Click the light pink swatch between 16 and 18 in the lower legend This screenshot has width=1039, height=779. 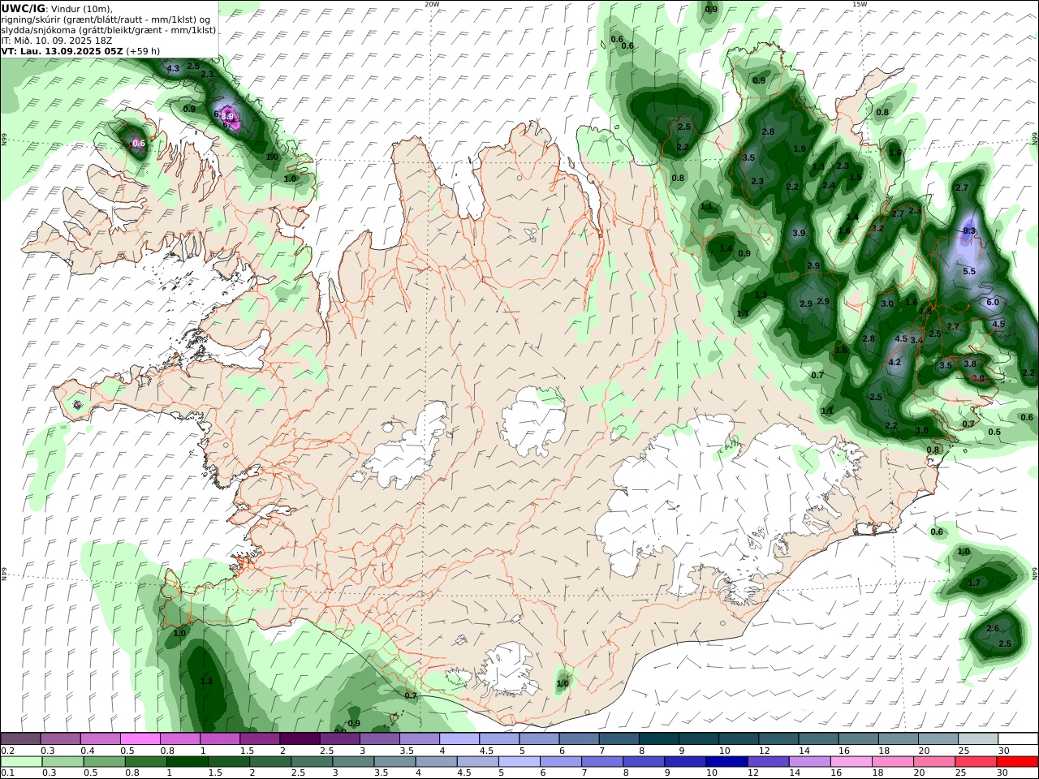[x=851, y=762]
